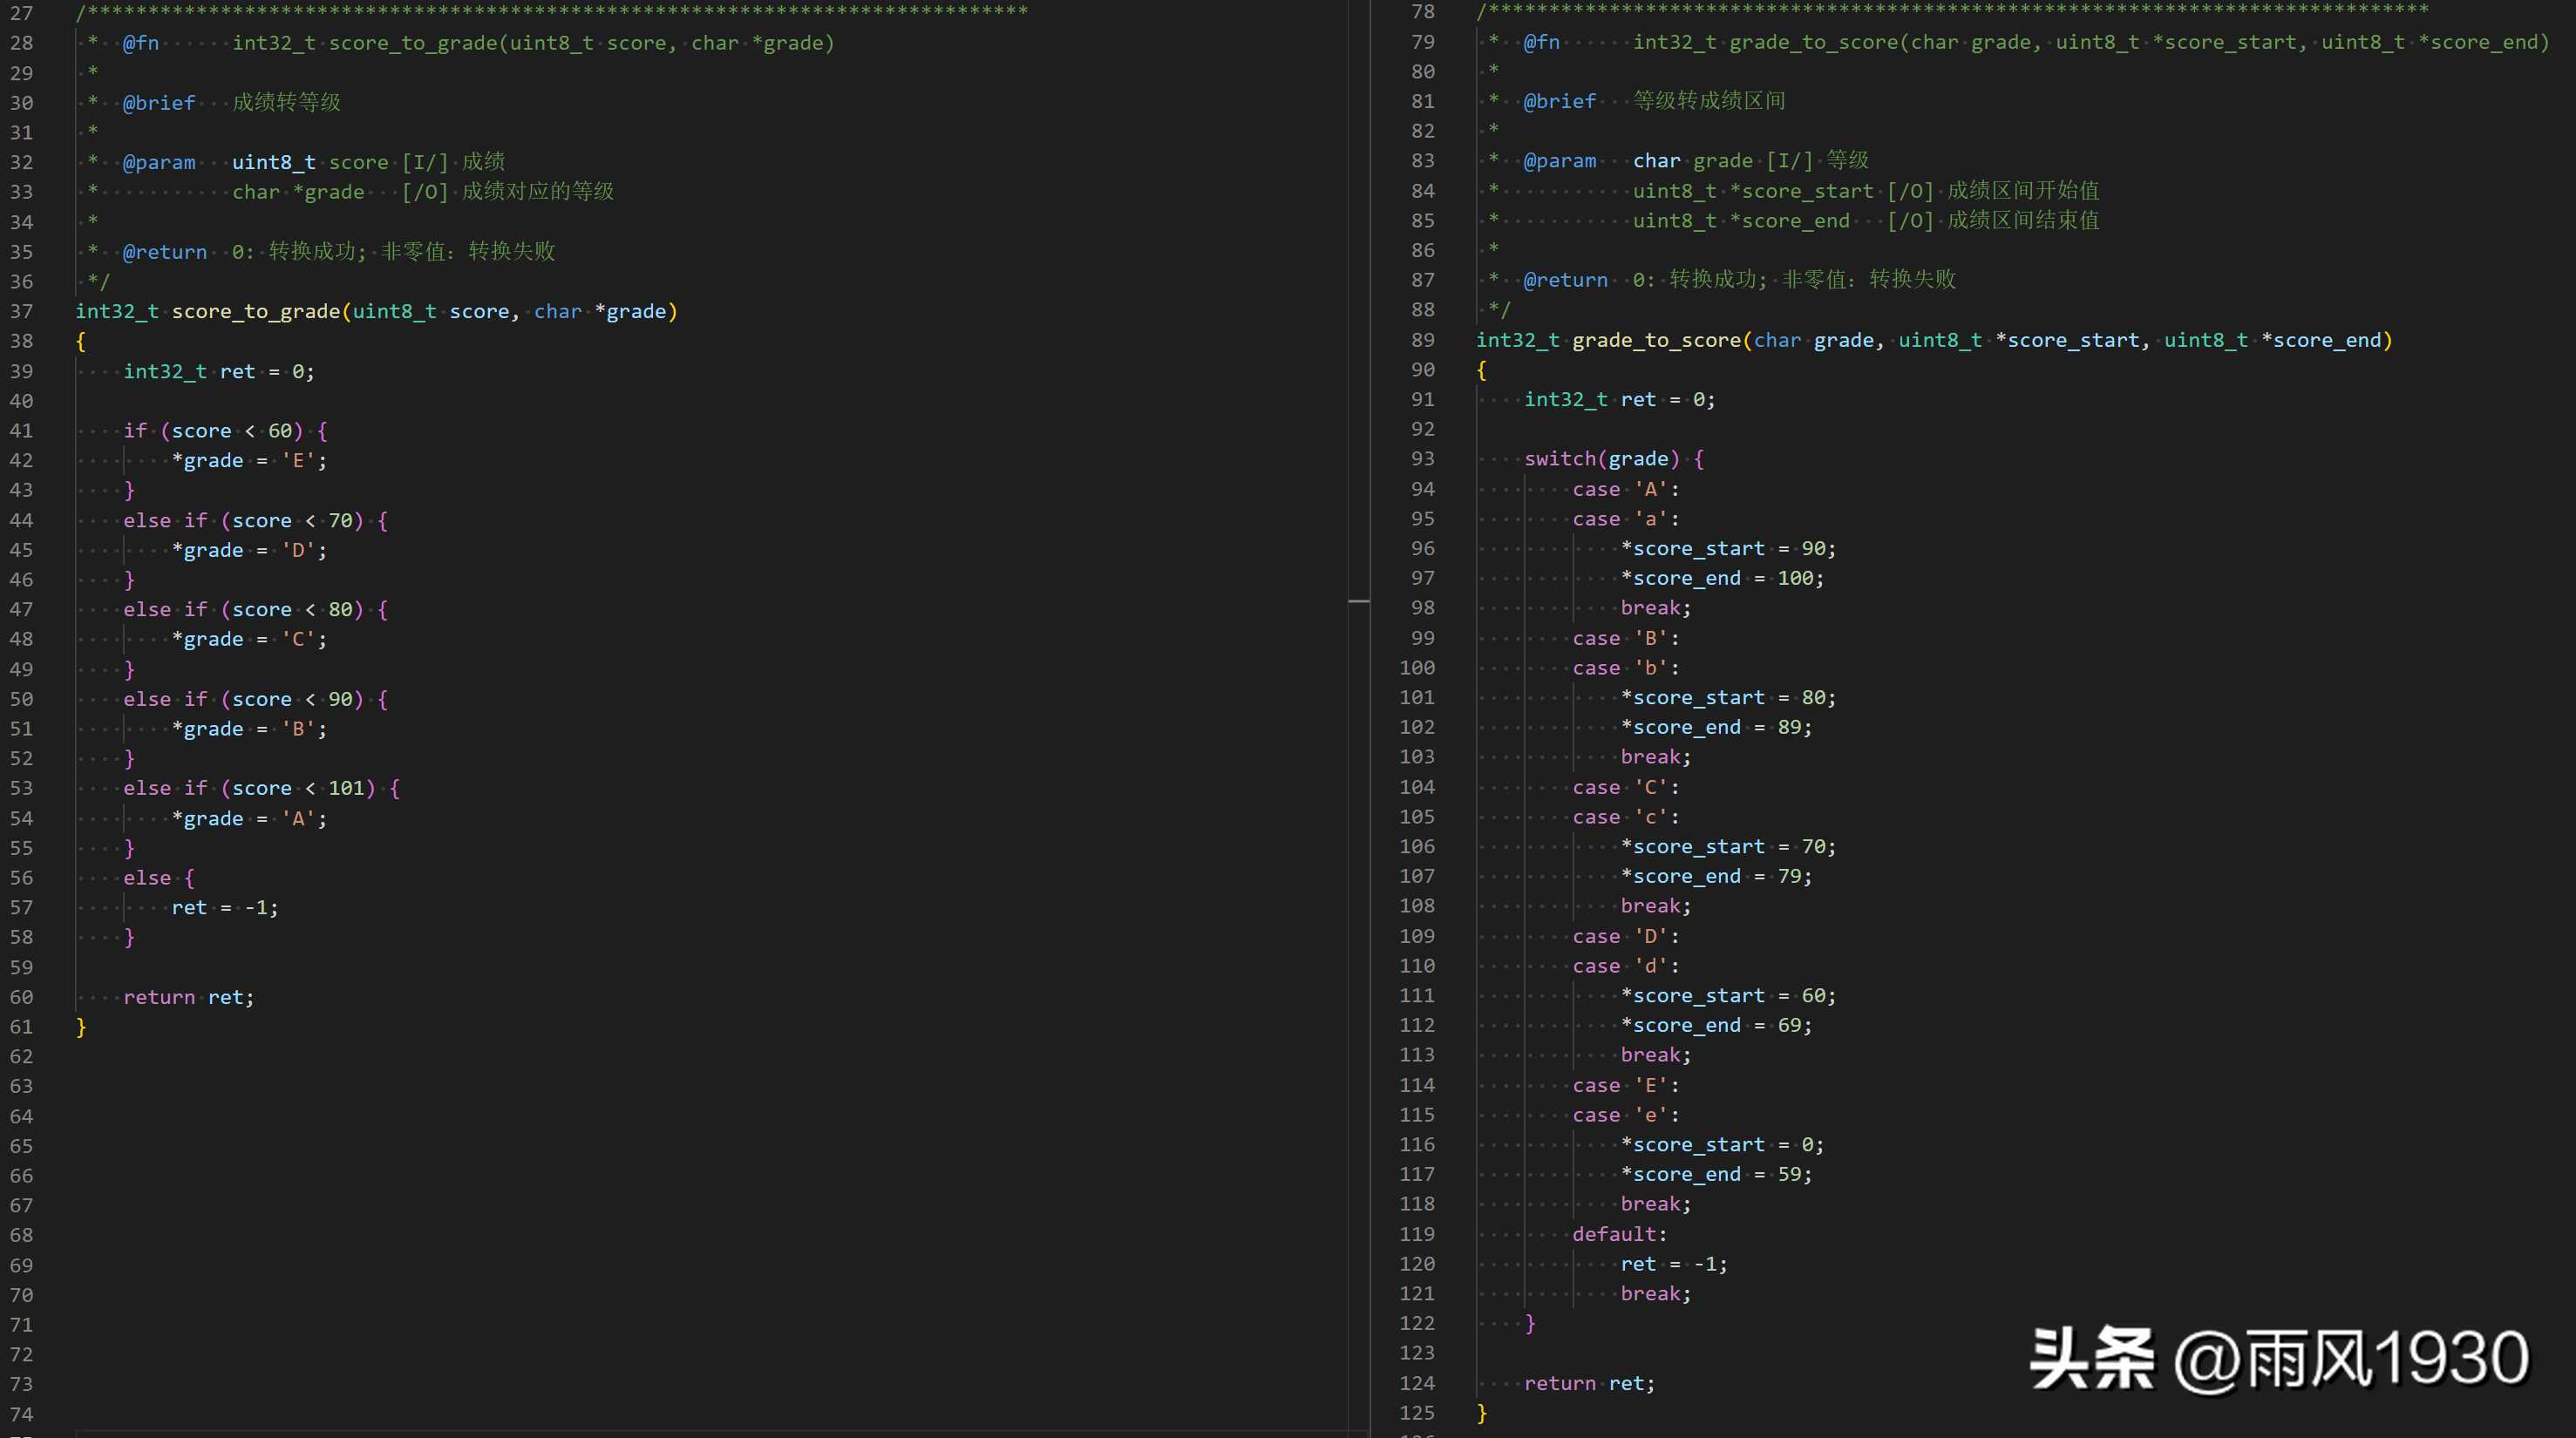The height and width of the screenshot is (1438, 2576).
Task: Click the "case 'B':" label
Action: [x=1626, y=638]
